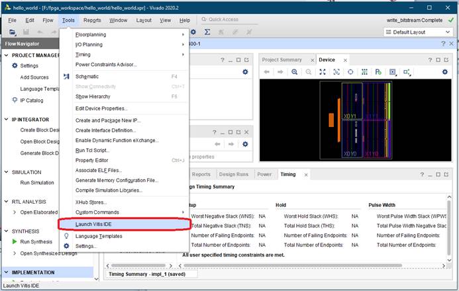Click the green Run Synthesis play icon

[x=15, y=242]
